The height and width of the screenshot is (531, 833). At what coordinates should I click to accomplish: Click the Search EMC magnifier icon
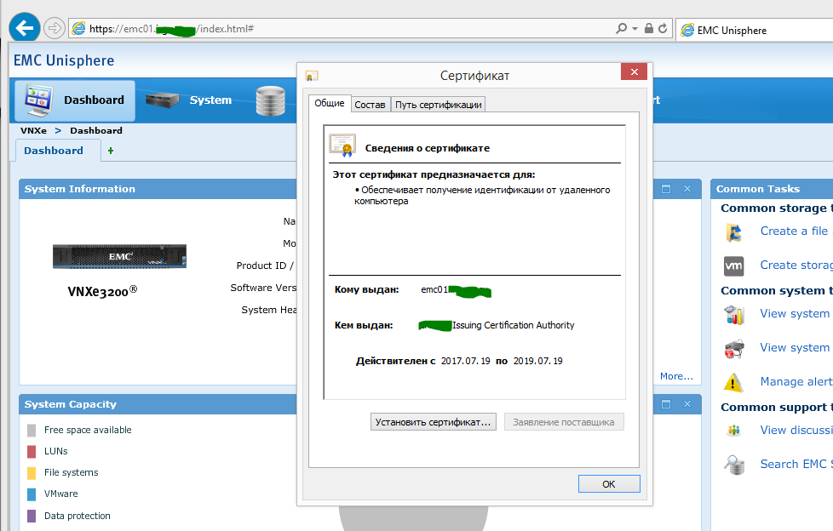[x=734, y=464]
